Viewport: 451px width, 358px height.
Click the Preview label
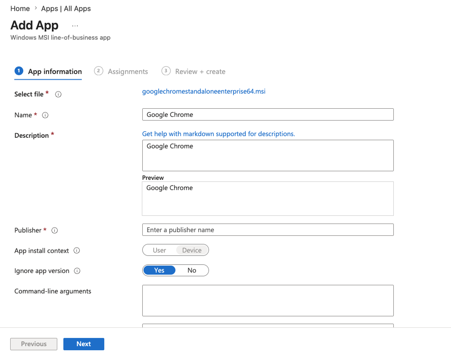click(x=153, y=178)
